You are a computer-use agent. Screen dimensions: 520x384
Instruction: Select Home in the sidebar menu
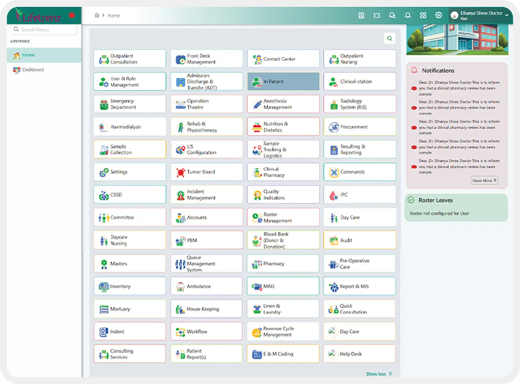pyautogui.click(x=44, y=55)
